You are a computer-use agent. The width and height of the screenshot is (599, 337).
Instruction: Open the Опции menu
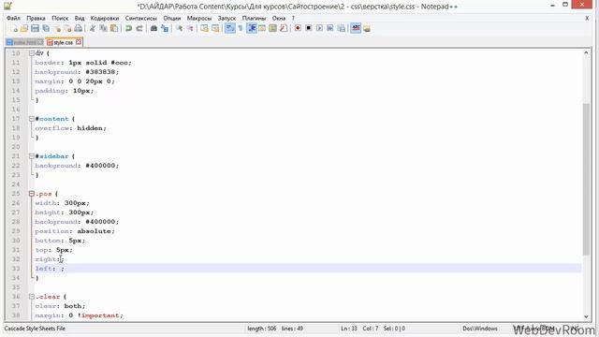(172, 18)
